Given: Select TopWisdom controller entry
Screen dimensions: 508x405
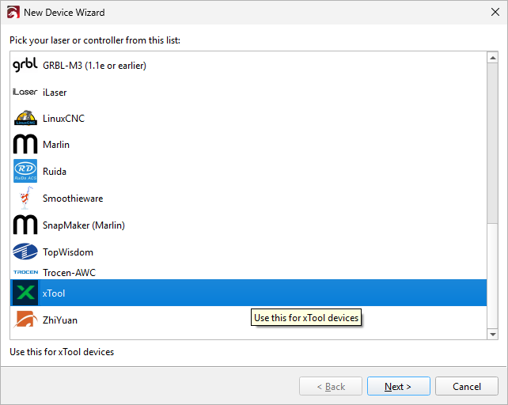Looking at the screenshot, I should coord(248,252).
